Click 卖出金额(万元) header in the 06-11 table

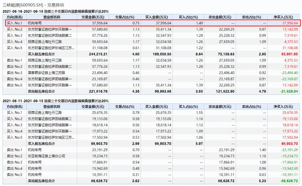tap(220, 107)
